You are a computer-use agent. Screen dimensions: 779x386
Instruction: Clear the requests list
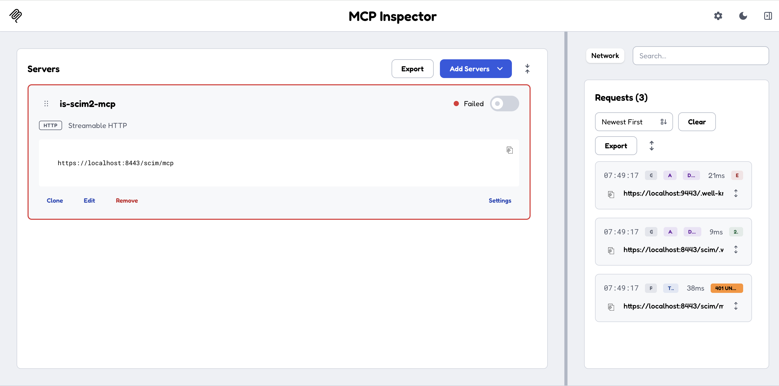[x=696, y=122]
